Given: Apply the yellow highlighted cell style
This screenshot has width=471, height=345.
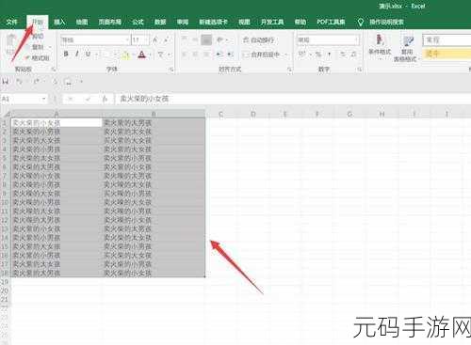Looking at the screenshot, I should coord(447,54).
